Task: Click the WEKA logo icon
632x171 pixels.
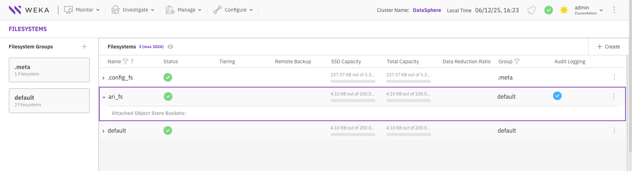Action: click(15, 10)
